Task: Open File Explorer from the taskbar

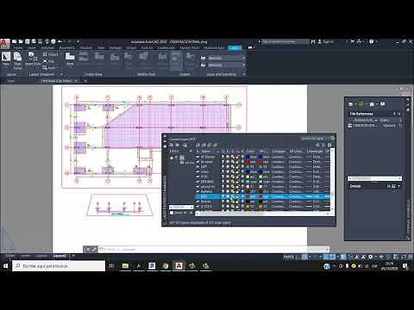Action: [125, 266]
